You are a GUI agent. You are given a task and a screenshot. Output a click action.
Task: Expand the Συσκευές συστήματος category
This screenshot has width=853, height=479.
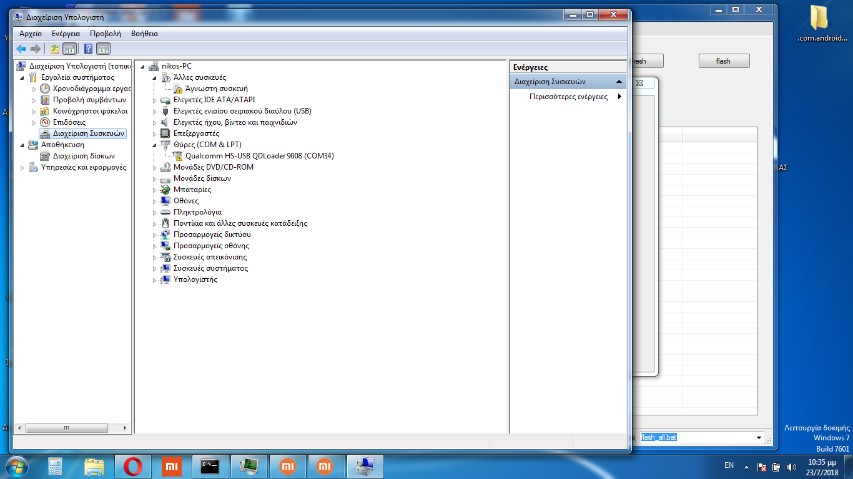coord(155,268)
